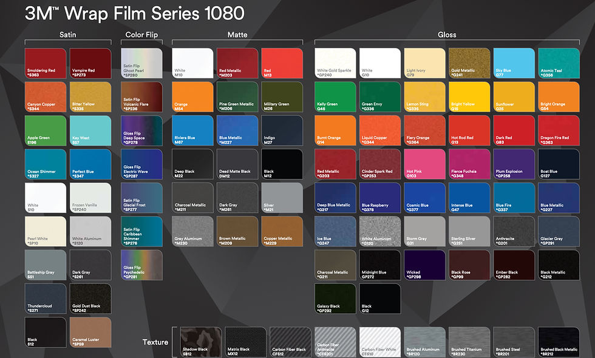The image size is (595, 358).
Task: Select the Dragon Fire Red G363 swatch
Action: tap(559, 131)
